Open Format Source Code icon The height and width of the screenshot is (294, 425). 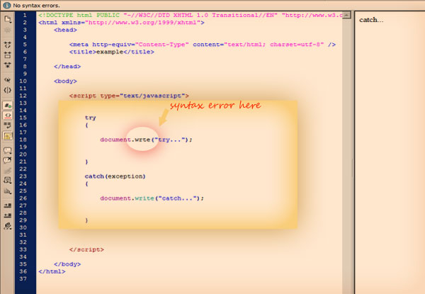(8, 226)
